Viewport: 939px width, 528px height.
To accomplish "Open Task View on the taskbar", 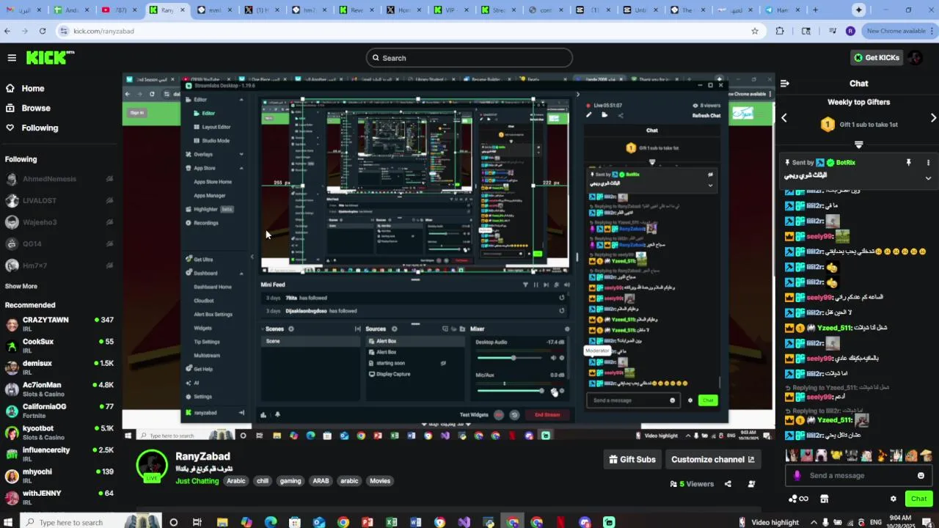I will point(197,522).
